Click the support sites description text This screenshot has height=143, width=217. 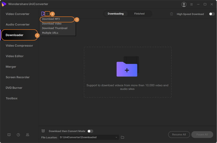[x=127, y=87]
